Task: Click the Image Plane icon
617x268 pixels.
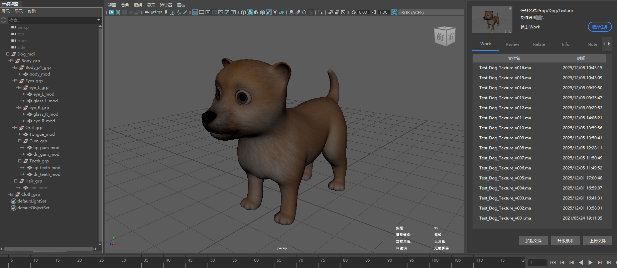Action: coord(172,12)
